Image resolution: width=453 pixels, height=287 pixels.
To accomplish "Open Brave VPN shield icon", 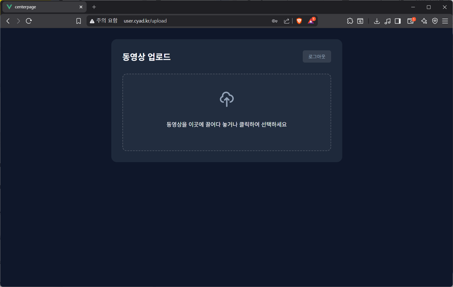I will pyautogui.click(x=435, y=21).
